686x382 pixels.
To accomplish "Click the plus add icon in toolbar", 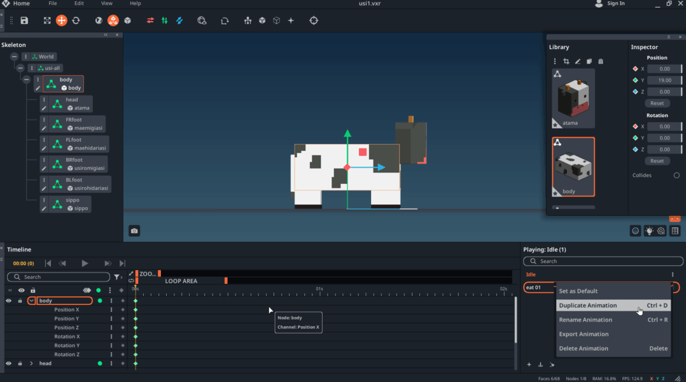I will 290,20.
